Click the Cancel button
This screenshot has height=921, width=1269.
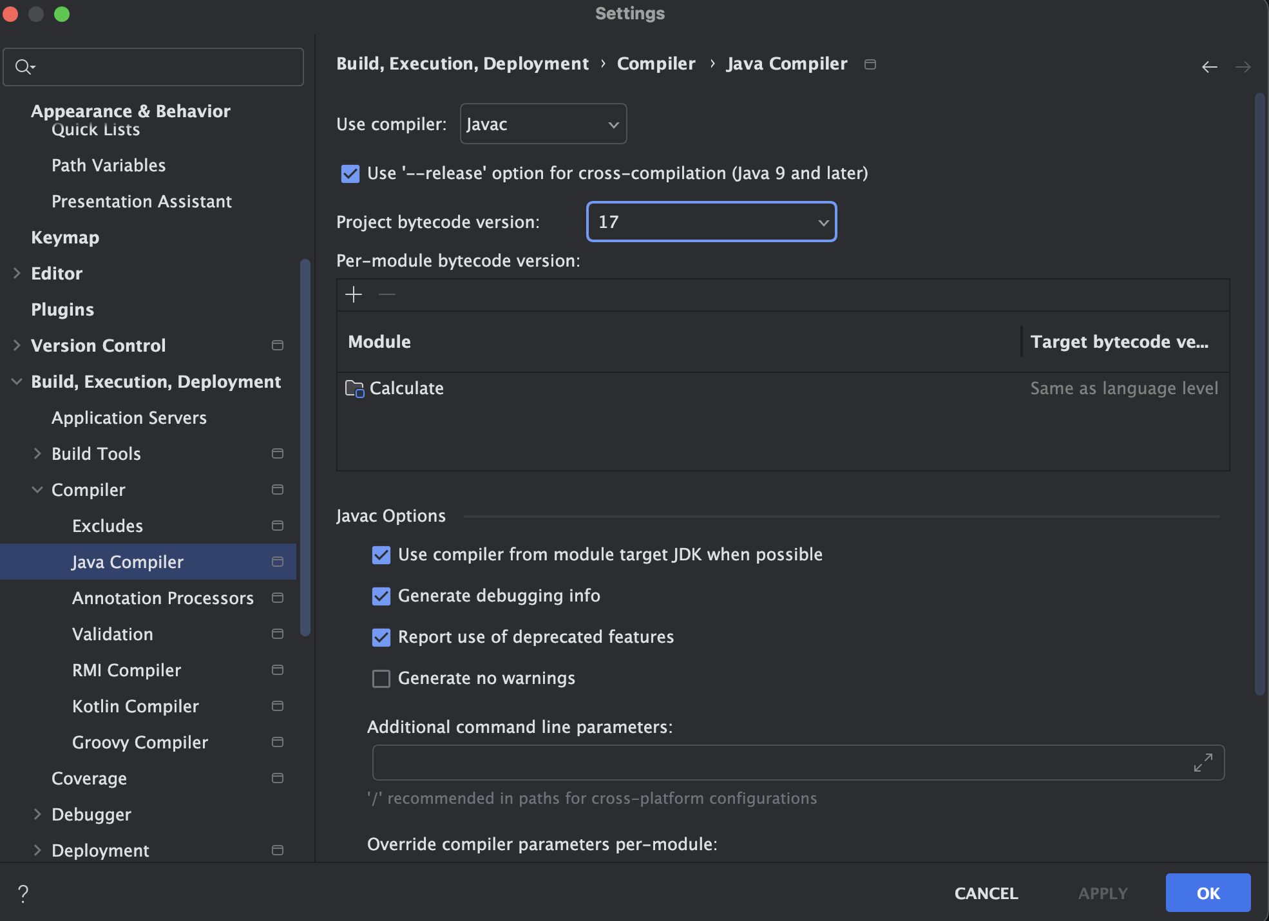click(986, 893)
